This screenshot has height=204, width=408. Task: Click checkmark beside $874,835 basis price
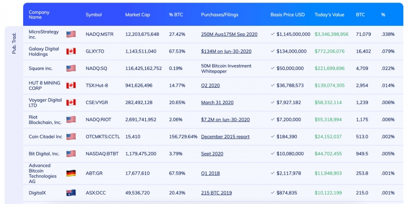coord(272,192)
